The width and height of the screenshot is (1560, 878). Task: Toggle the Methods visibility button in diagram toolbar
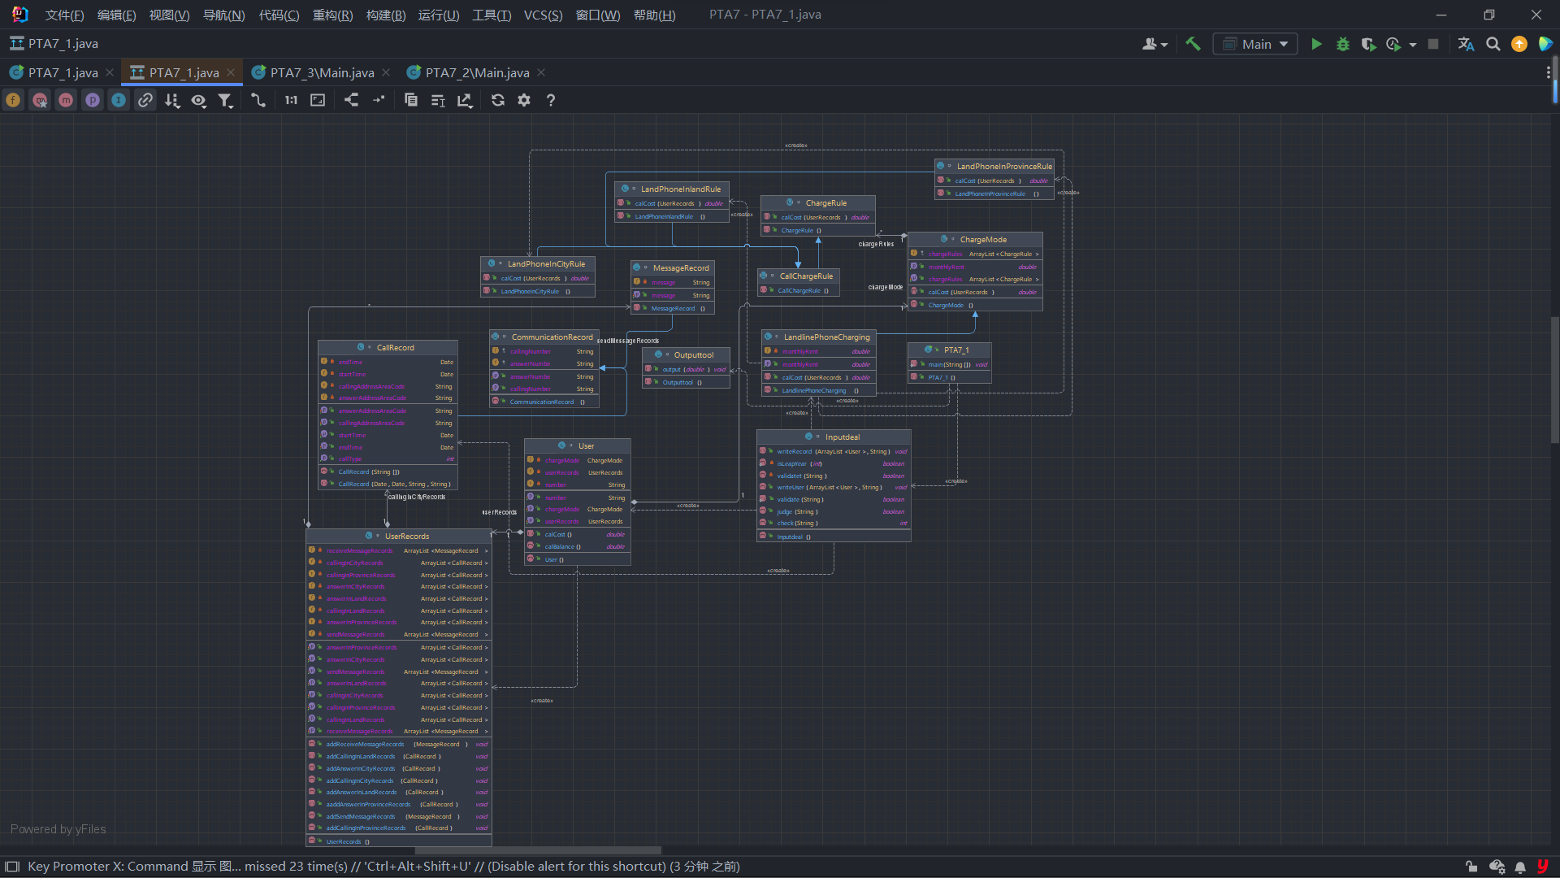click(x=66, y=100)
